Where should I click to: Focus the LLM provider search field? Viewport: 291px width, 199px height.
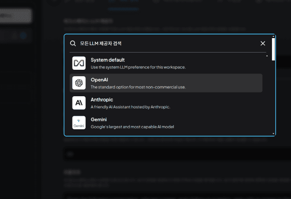[x=168, y=43]
